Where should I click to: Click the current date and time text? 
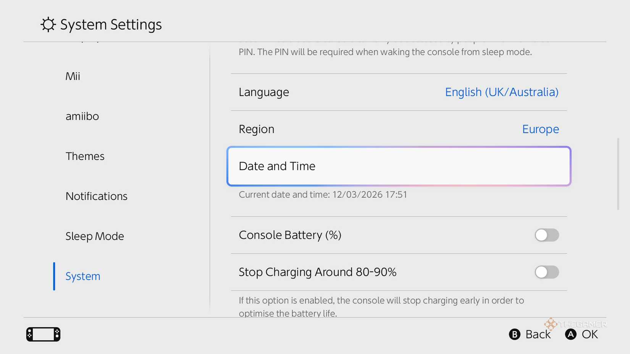pyautogui.click(x=322, y=195)
